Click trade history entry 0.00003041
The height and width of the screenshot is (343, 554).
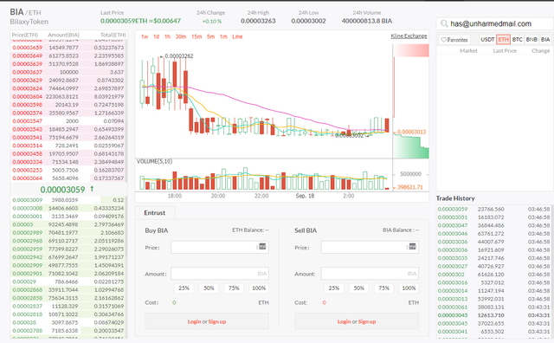(493, 332)
